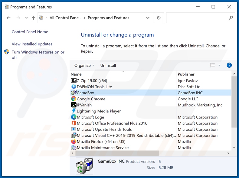239x178 pixels.
Task: Select the Google LLC publisher cell
Action: [x=188, y=99]
